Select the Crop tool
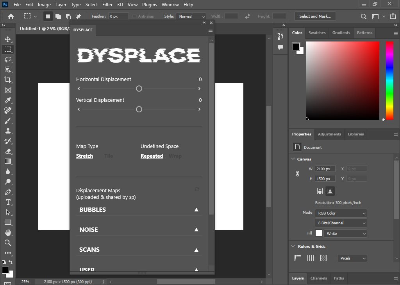The width and height of the screenshot is (400, 285). pos(8,80)
